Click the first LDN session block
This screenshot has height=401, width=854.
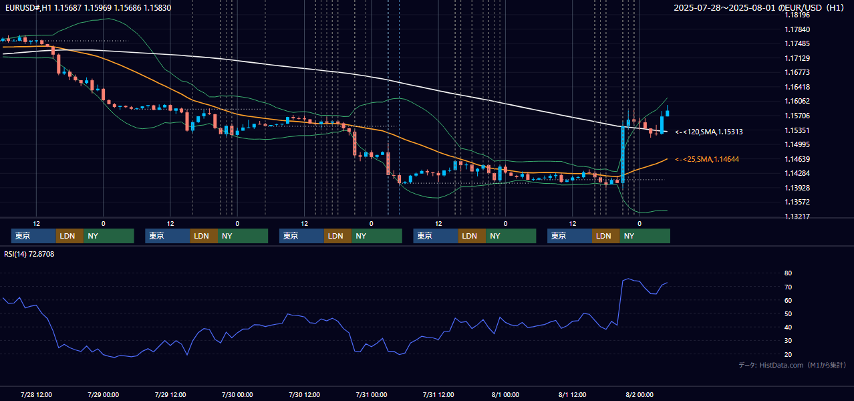tap(69, 236)
